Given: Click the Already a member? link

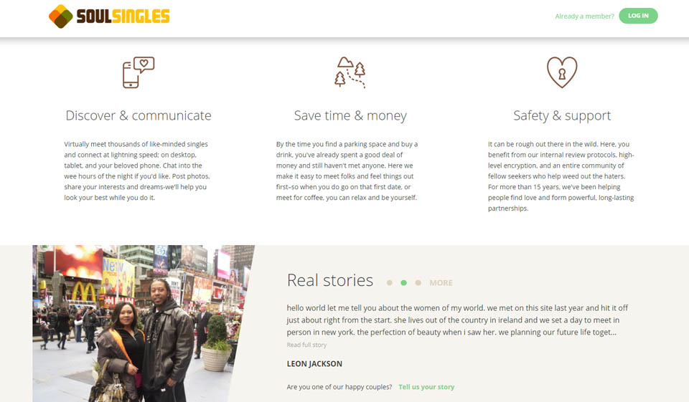Looking at the screenshot, I should (584, 16).
